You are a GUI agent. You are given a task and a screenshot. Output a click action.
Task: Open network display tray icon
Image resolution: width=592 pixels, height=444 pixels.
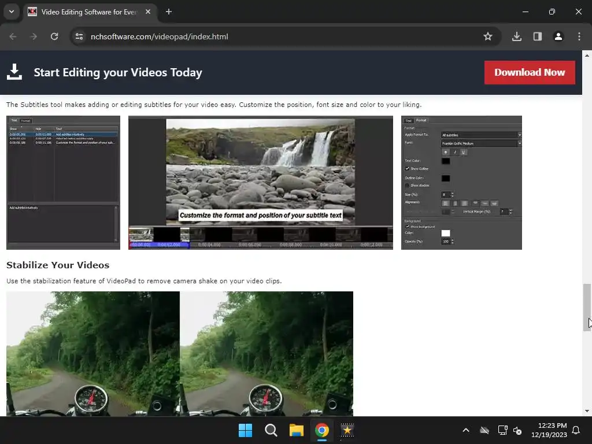[x=502, y=430]
